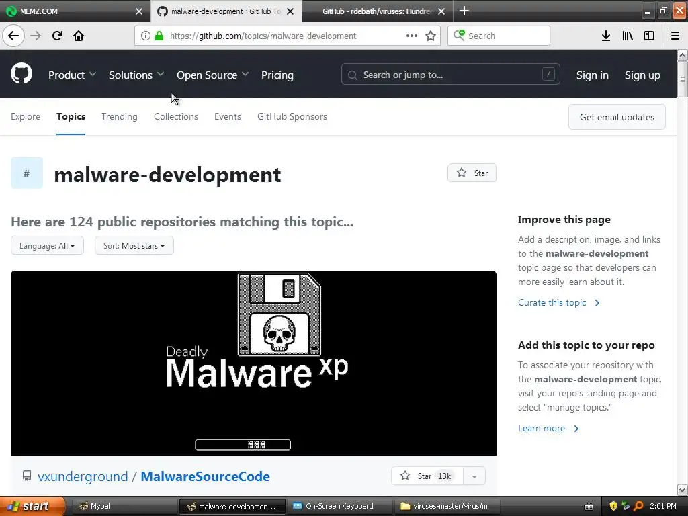Click the Sign up link
The image size is (688, 516).
[642, 75]
